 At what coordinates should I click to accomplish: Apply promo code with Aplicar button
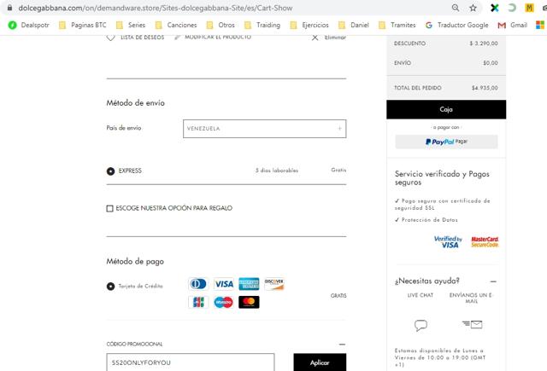tap(320, 362)
